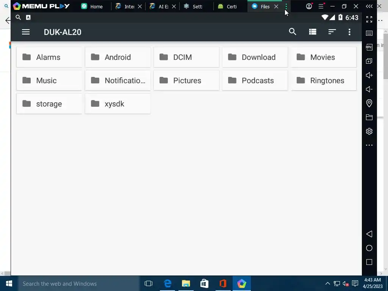
Task: Open the GPS location tool
Action: 369,103
